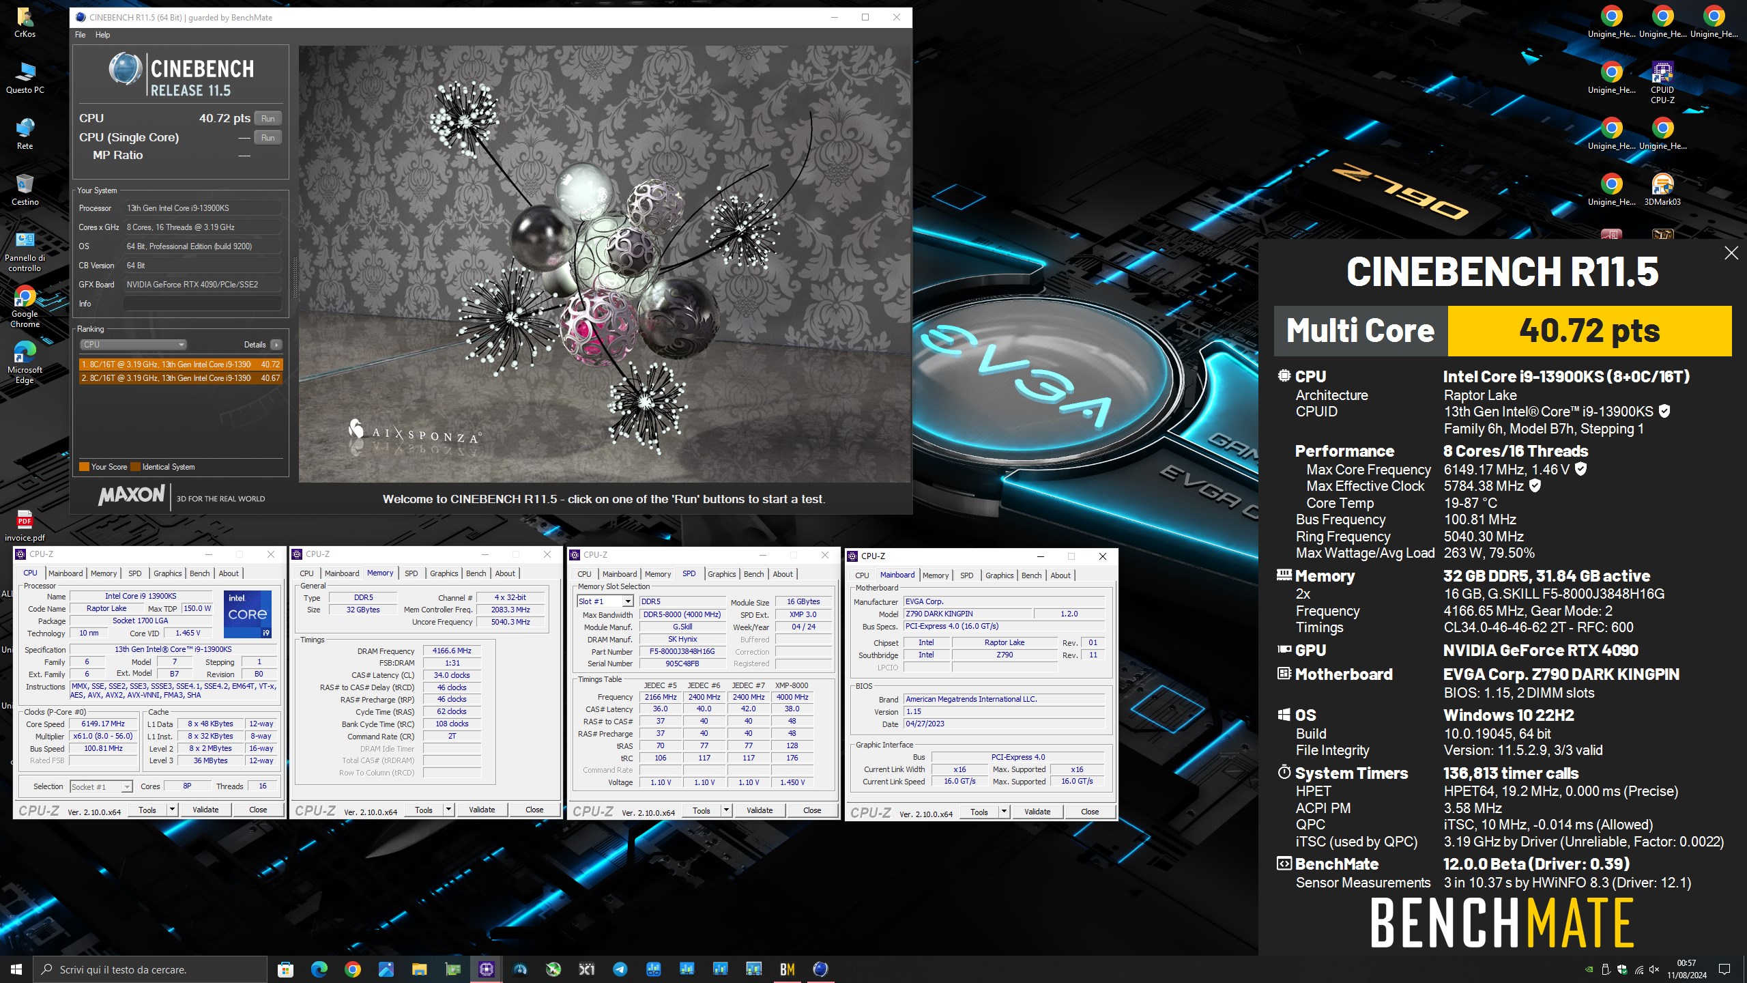Switch to the Graphics tab in the CPU-Z Memory window
Screen dimensions: 1747x983
(x=444, y=573)
